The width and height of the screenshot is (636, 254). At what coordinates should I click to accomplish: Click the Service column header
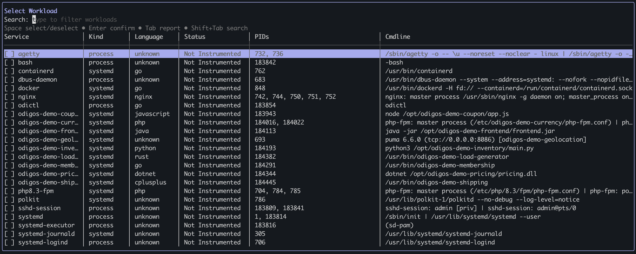[x=17, y=37]
